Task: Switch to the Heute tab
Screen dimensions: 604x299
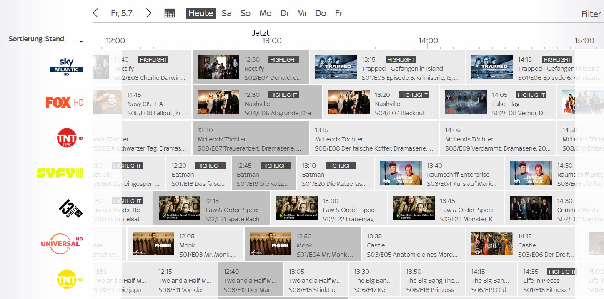Action: 200,13
